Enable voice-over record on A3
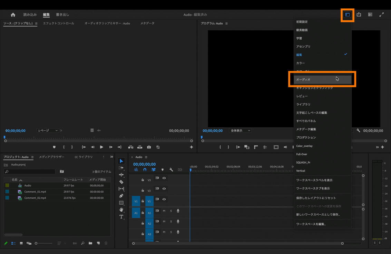Viewport: 391px width, 254px height. click(x=178, y=232)
